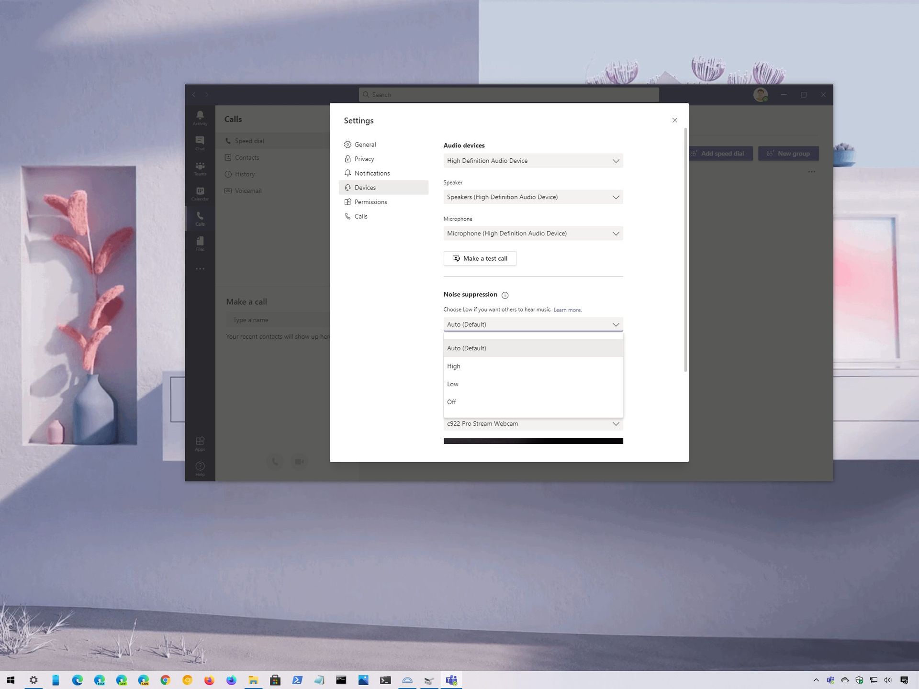Open the Learn more link about noise suppression
The width and height of the screenshot is (919, 689).
tap(567, 310)
